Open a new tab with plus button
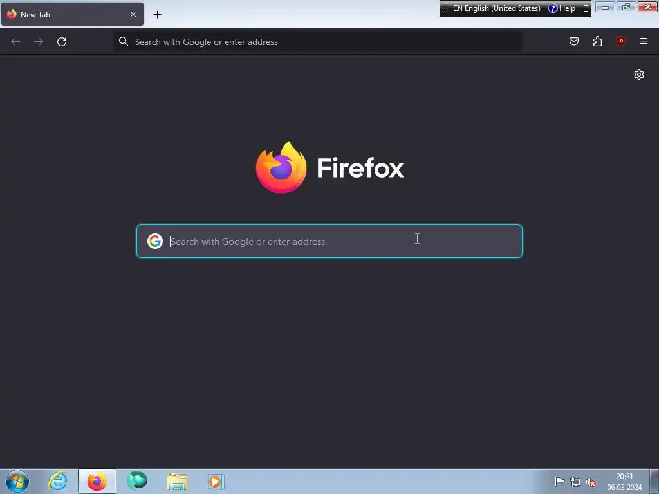This screenshot has width=659, height=494. 157,15
